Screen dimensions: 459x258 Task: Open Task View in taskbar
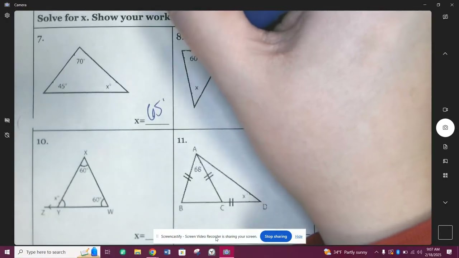tap(107, 252)
